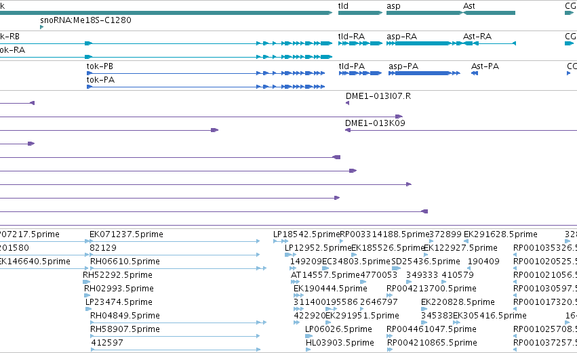This screenshot has height=353, width=577.
Task: Select the Ast-RA transcript label
Action: (x=477, y=37)
